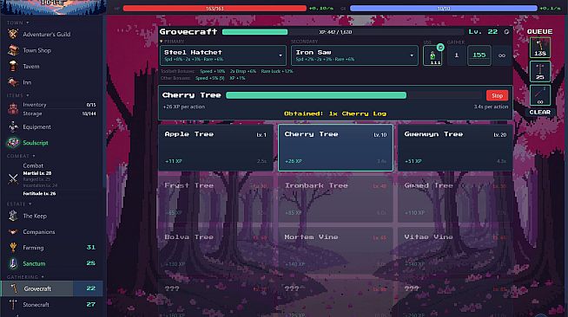
Task: Select queue item with count 25
Action: (539, 72)
